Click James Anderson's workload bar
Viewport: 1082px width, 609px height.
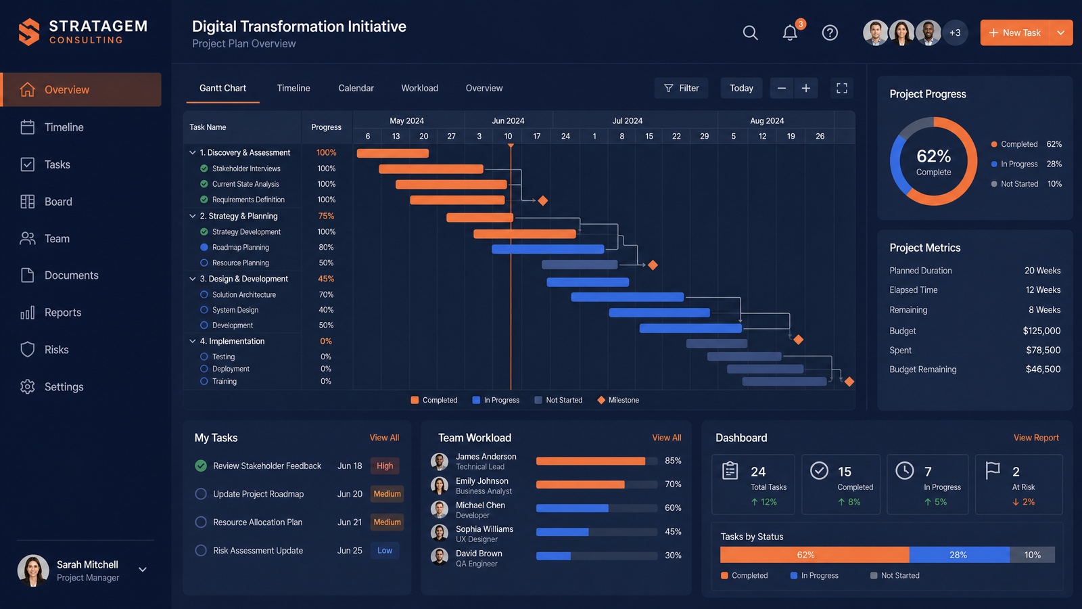pyautogui.click(x=596, y=461)
